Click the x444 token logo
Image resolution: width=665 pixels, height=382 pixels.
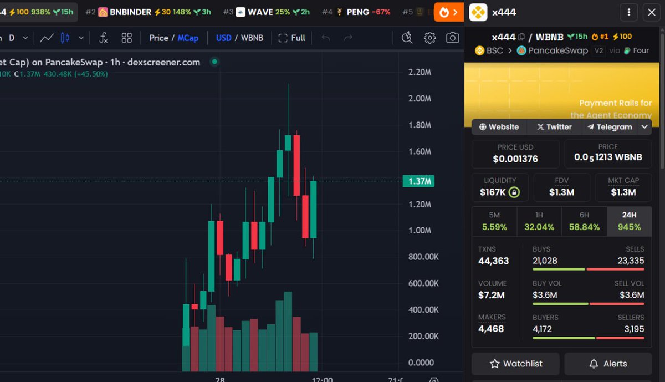[478, 12]
